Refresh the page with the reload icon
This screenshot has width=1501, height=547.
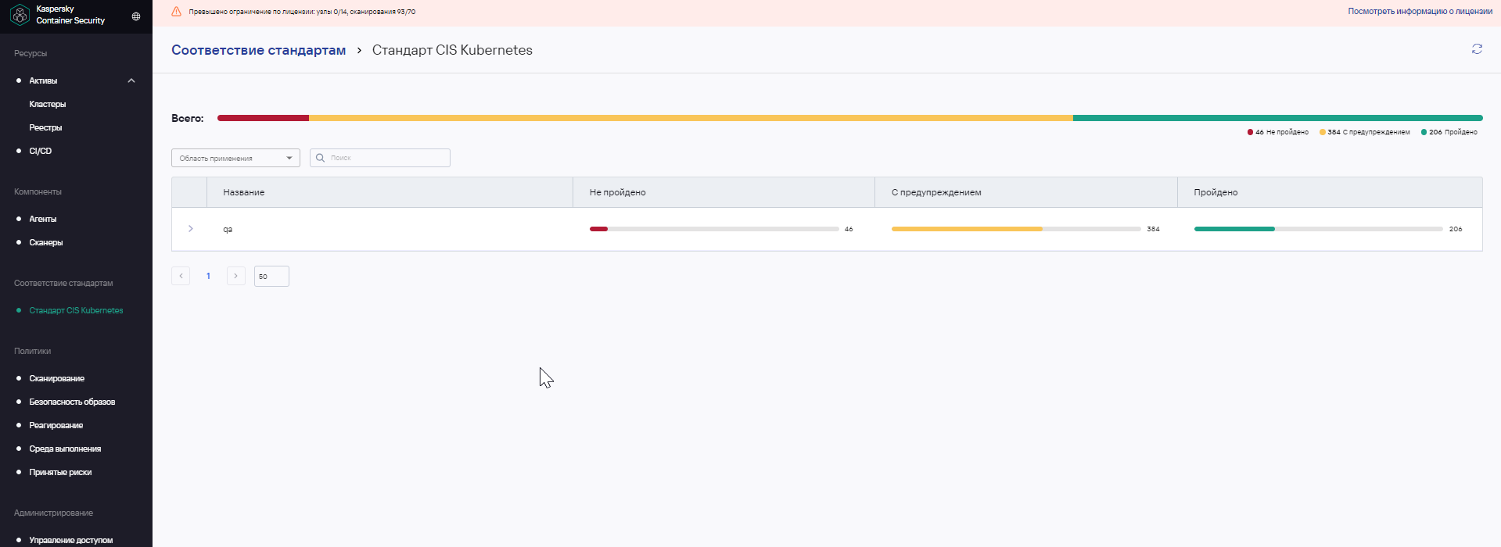(1477, 49)
